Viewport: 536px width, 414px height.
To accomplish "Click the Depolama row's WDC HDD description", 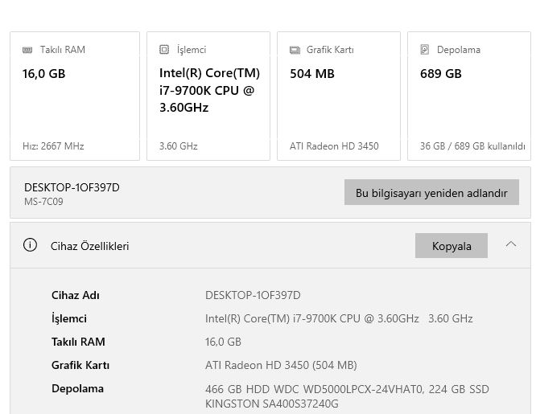I will (x=347, y=389).
